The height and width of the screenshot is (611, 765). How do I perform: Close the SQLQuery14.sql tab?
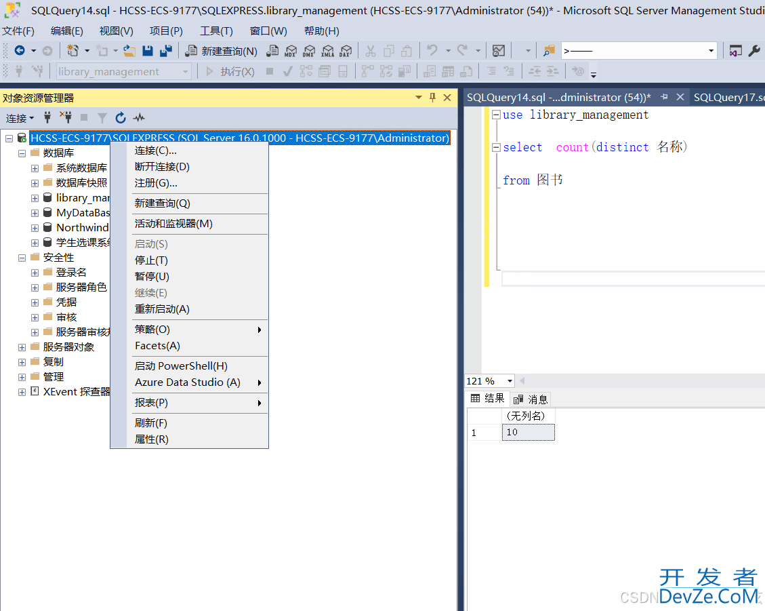(x=680, y=97)
